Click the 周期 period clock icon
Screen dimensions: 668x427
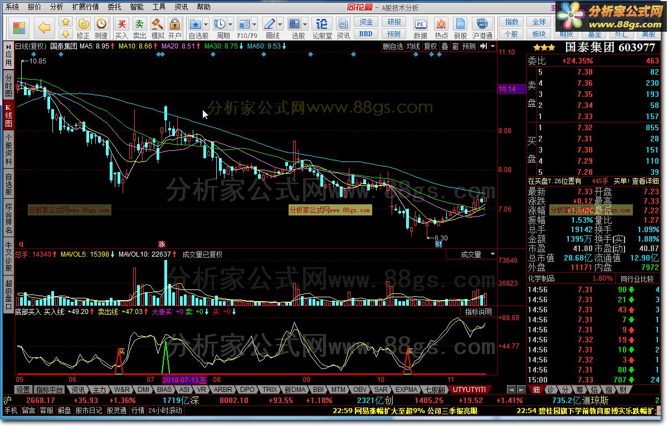click(220, 24)
